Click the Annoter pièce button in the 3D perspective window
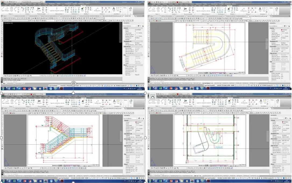Screen dimensions: 292x183 [x=98, y=10]
